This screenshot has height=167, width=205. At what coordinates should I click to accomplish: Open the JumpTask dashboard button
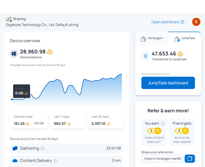(168, 83)
